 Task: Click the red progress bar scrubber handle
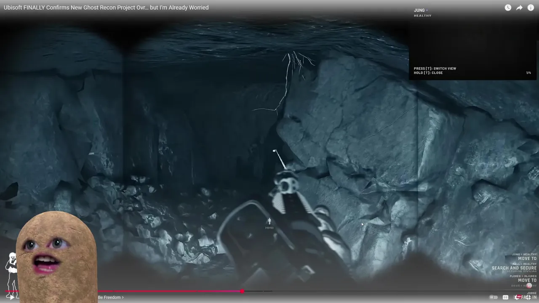pos(242,291)
